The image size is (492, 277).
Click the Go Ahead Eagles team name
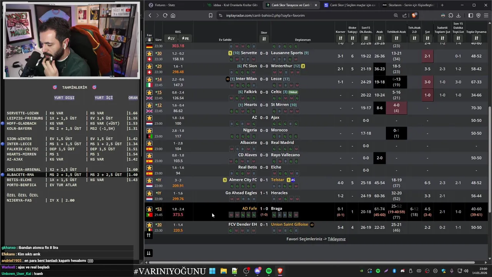pyautogui.click(x=241, y=193)
